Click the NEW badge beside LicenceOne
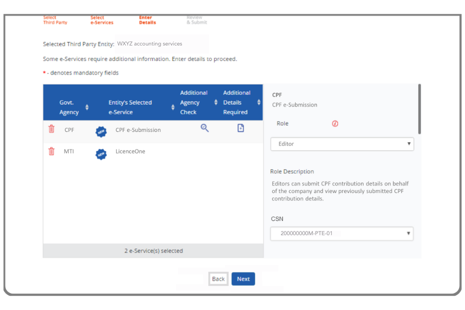465x310 pixels. tap(101, 154)
